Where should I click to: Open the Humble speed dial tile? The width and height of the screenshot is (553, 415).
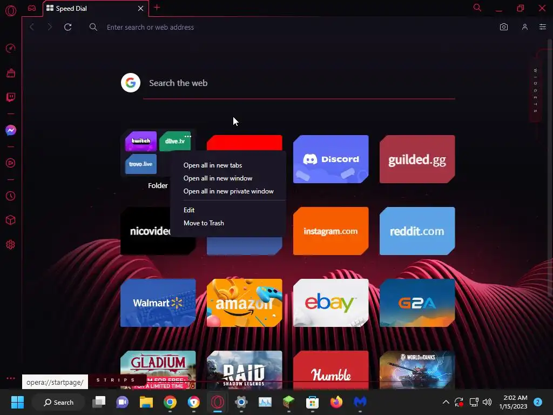[x=331, y=370]
